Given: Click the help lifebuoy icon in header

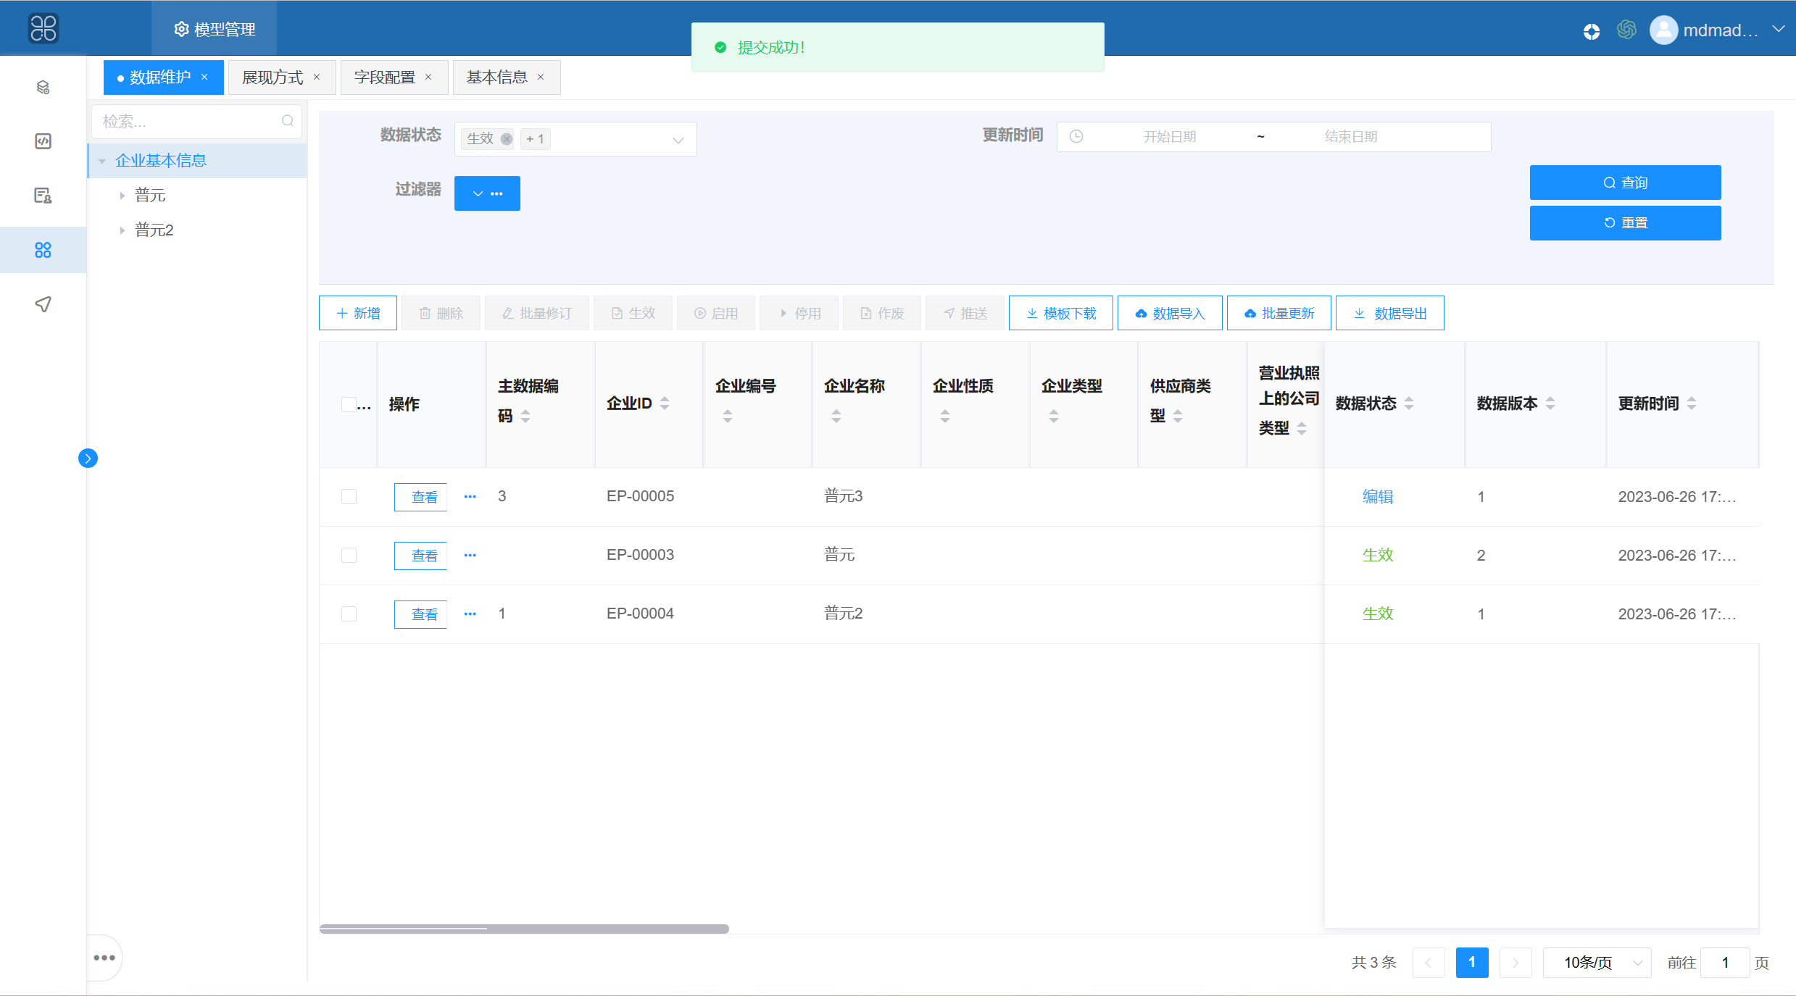Looking at the screenshot, I should pos(1592,31).
